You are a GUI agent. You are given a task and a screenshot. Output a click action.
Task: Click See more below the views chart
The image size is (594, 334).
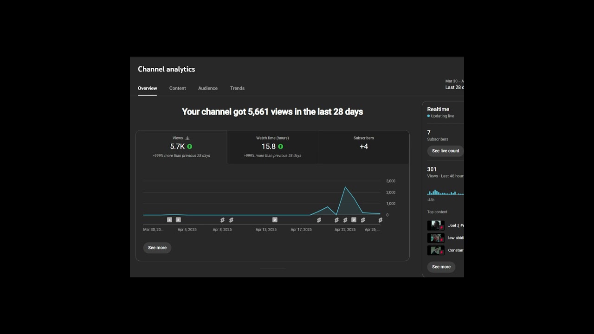[157, 248]
